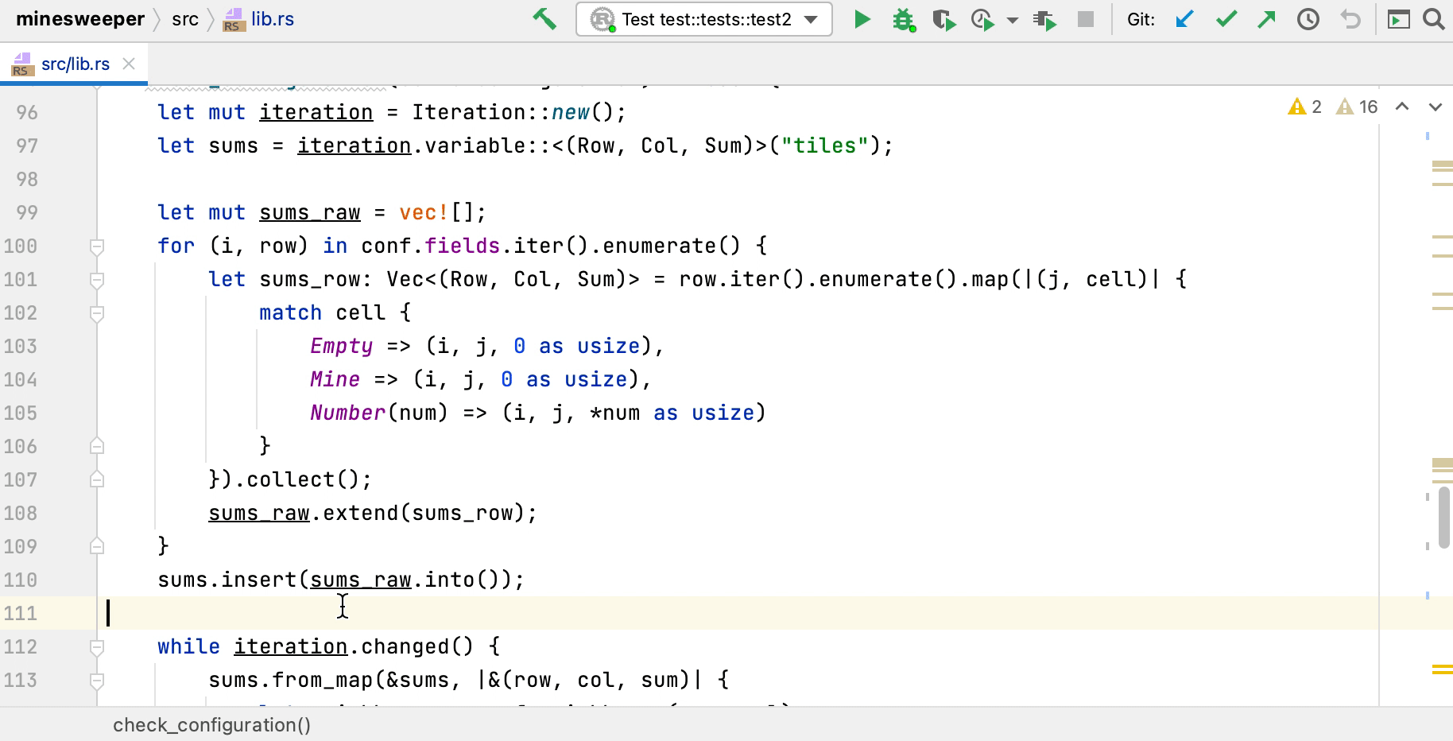
Task: Click the lib.rs breadcrumb file
Action: [259, 19]
